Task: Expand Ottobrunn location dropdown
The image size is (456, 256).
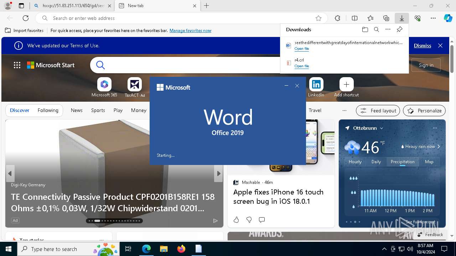Action: tap(382, 128)
